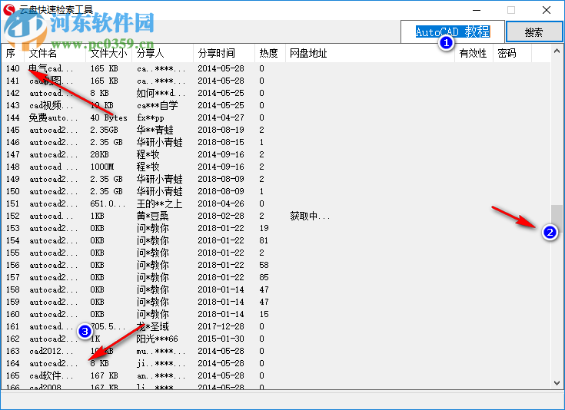This screenshot has width=565, height=410.
Task: Sort by the 分享人 column header
Action: (x=163, y=53)
